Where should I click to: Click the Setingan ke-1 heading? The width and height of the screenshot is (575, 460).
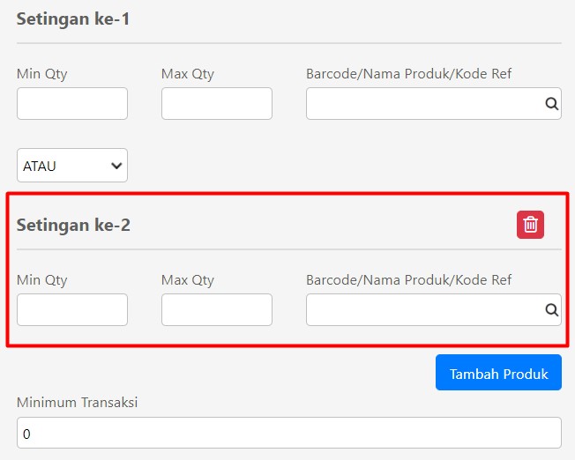(73, 19)
